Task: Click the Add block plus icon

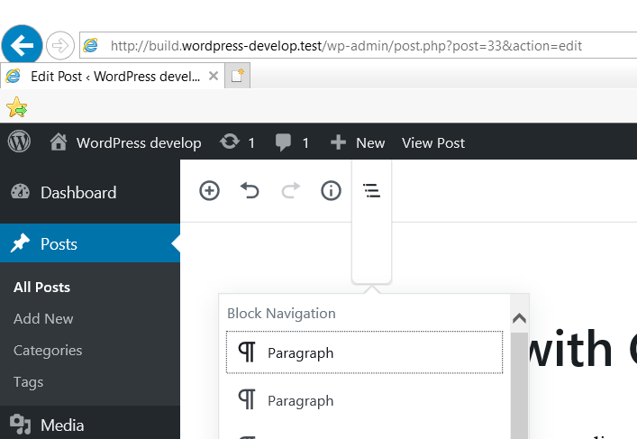Action: click(210, 190)
